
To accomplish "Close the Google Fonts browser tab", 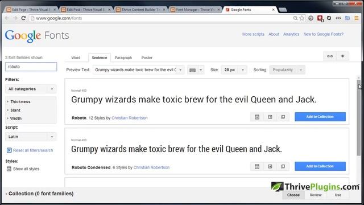I will pyautogui.click(x=273, y=10).
